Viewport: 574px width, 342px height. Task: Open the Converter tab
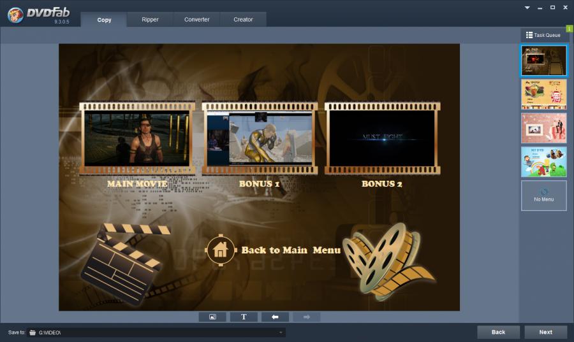point(197,20)
